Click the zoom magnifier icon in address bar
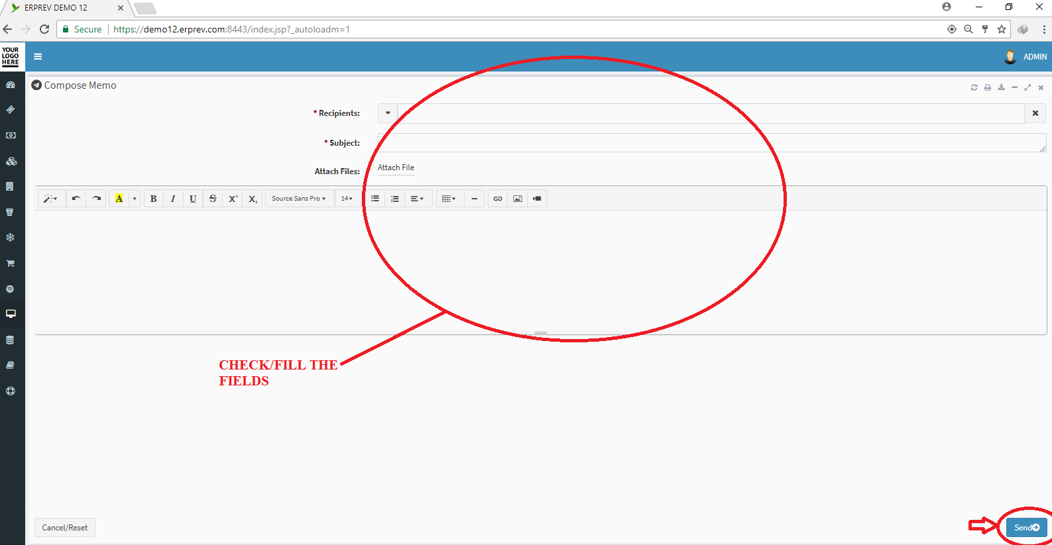1052x545 pixels. [x=968, y=29]
